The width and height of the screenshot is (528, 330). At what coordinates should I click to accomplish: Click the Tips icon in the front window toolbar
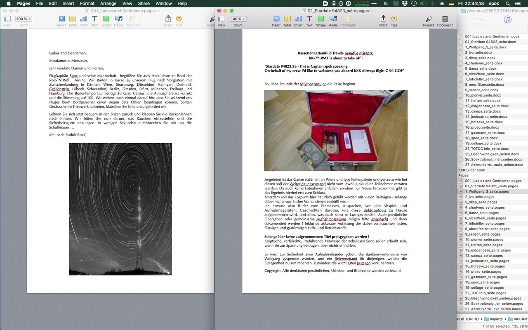[394, 19]
